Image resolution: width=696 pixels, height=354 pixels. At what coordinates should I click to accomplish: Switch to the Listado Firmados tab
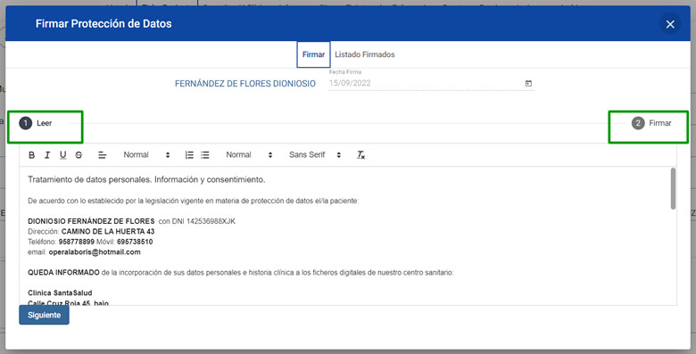coord(364,54)
